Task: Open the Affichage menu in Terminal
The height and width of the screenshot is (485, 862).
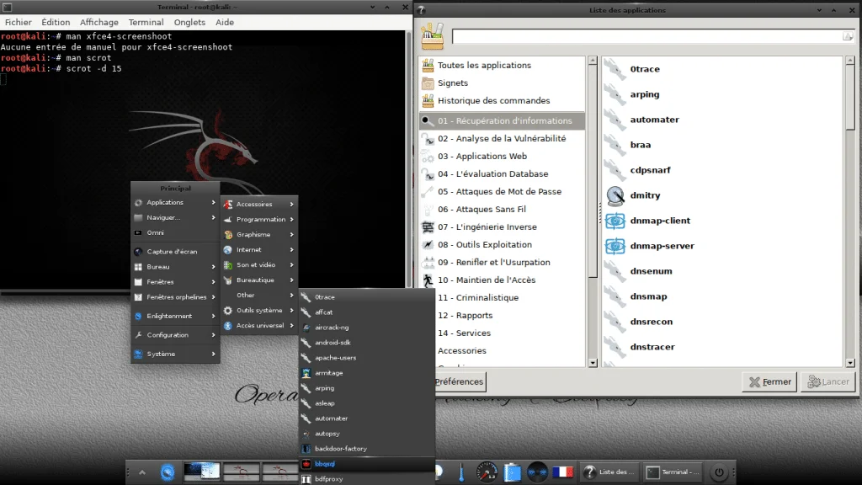Action: tap(99, 23)
